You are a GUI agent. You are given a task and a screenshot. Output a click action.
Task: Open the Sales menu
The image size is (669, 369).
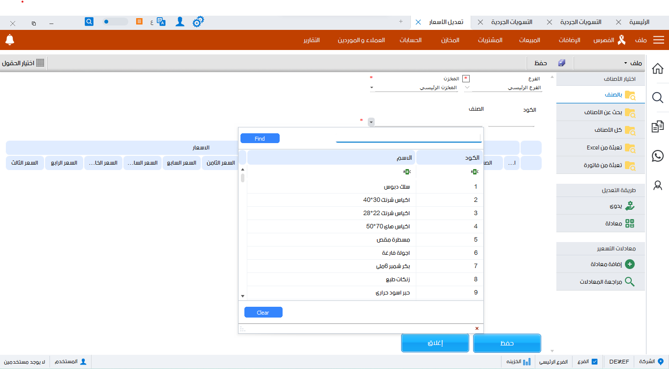click(529, 40)
